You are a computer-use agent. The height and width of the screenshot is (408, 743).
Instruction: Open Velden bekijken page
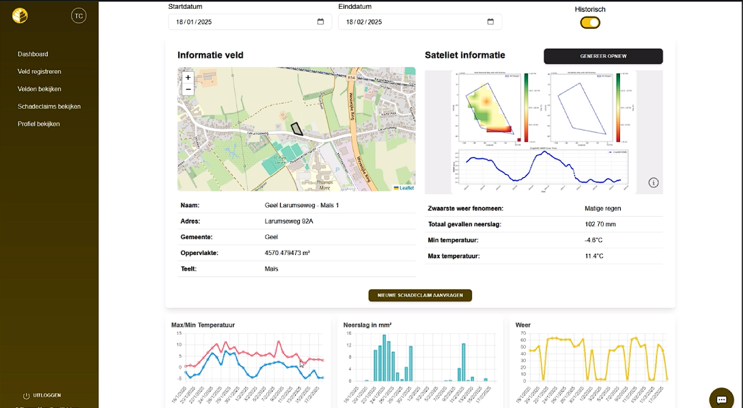point(40,90)
